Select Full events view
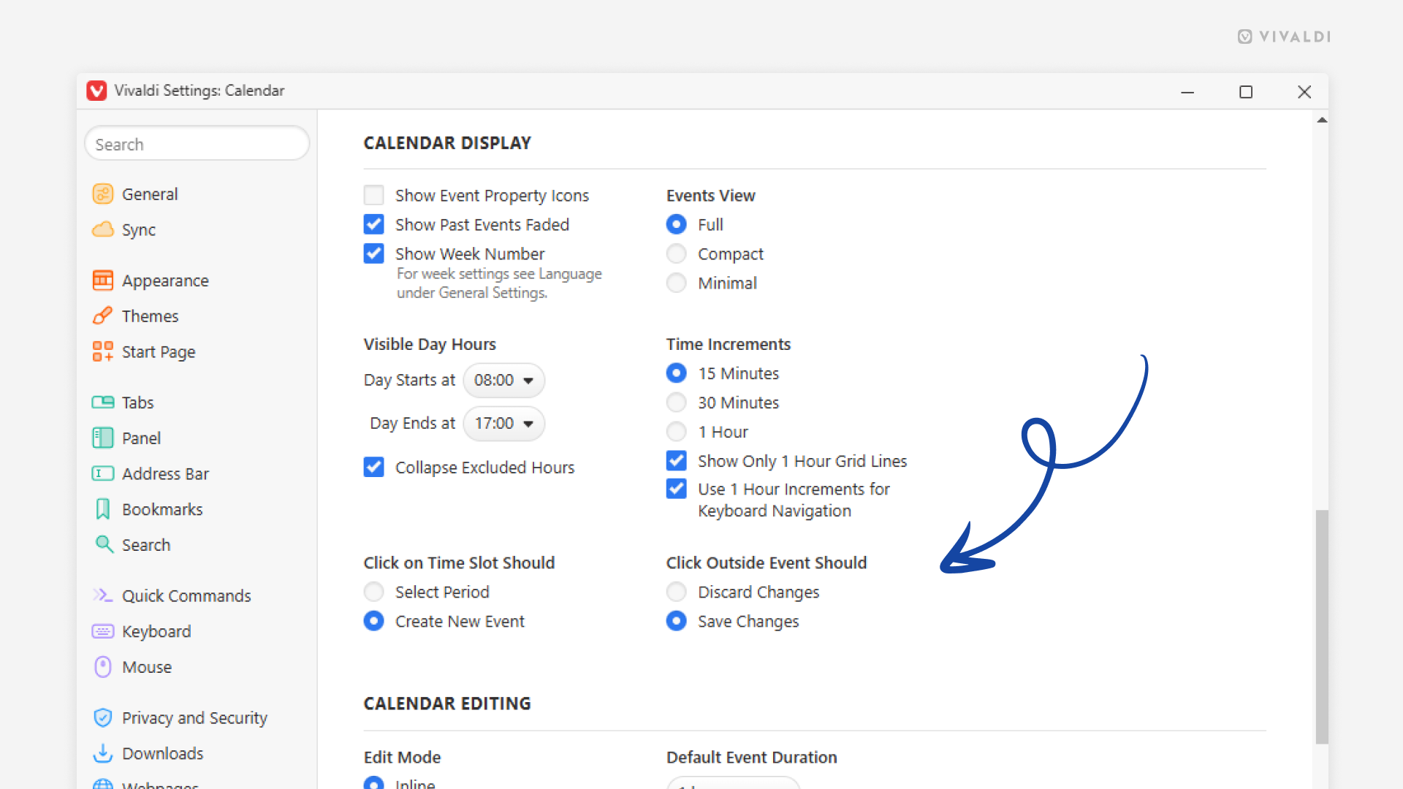 677,224
